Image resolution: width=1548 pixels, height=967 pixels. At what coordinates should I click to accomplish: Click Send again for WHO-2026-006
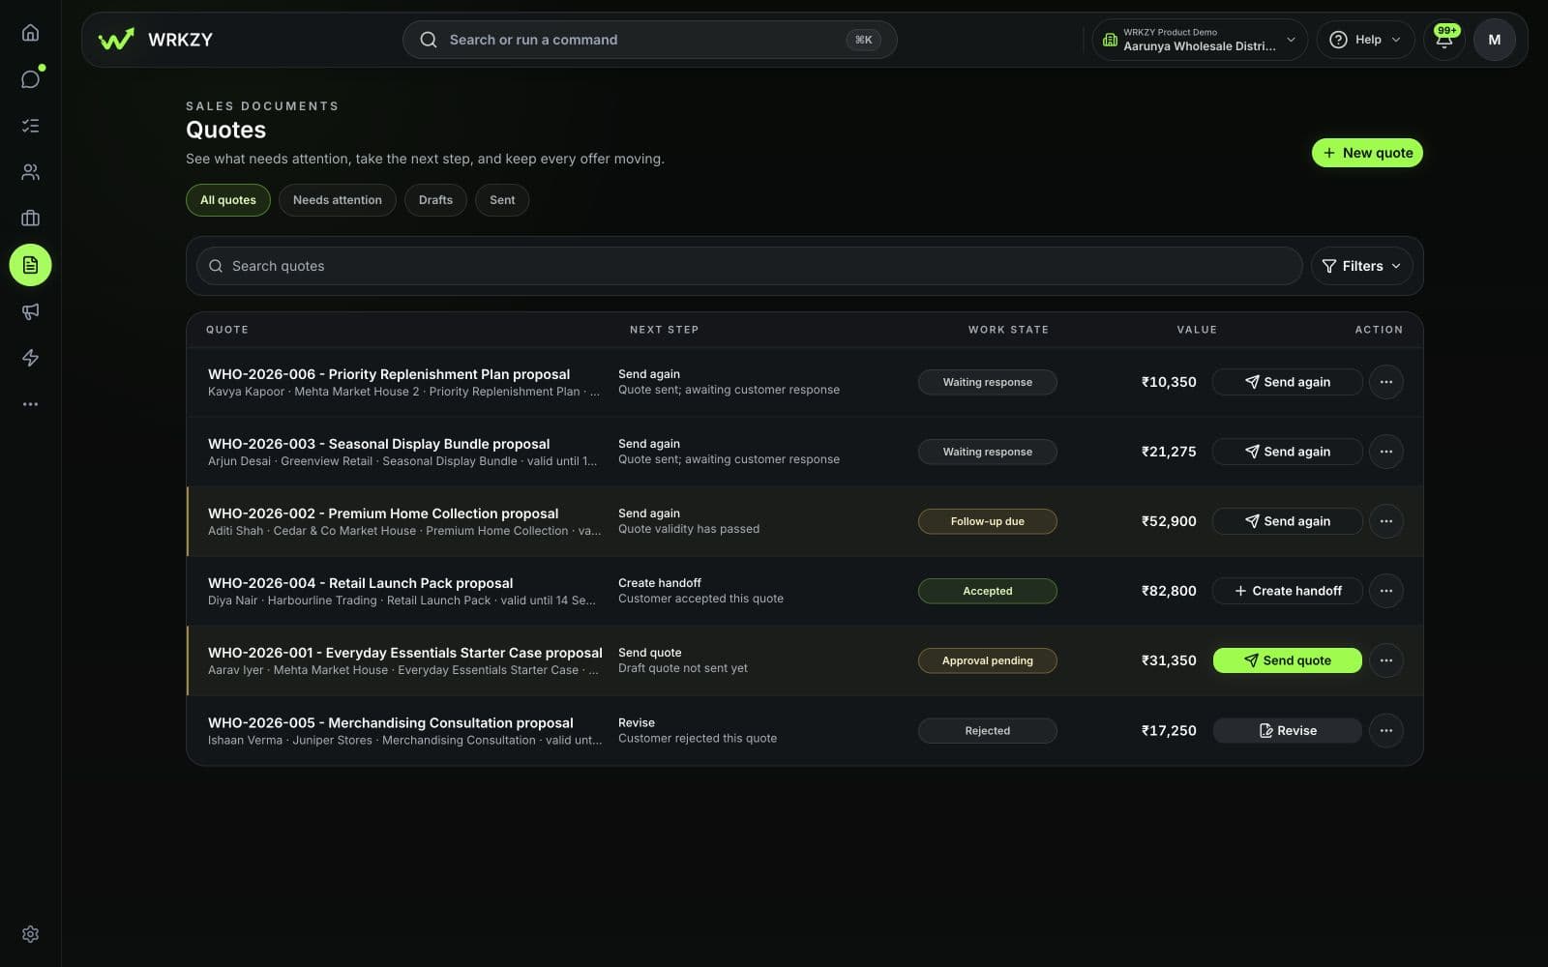[x=1287, y=382]
